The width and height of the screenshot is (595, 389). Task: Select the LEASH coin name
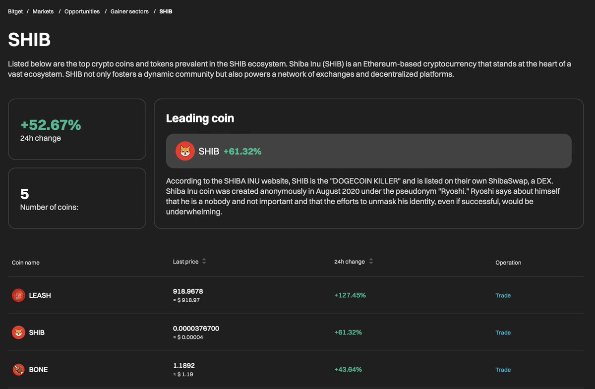pyautogui.click(x=40, y=295)
